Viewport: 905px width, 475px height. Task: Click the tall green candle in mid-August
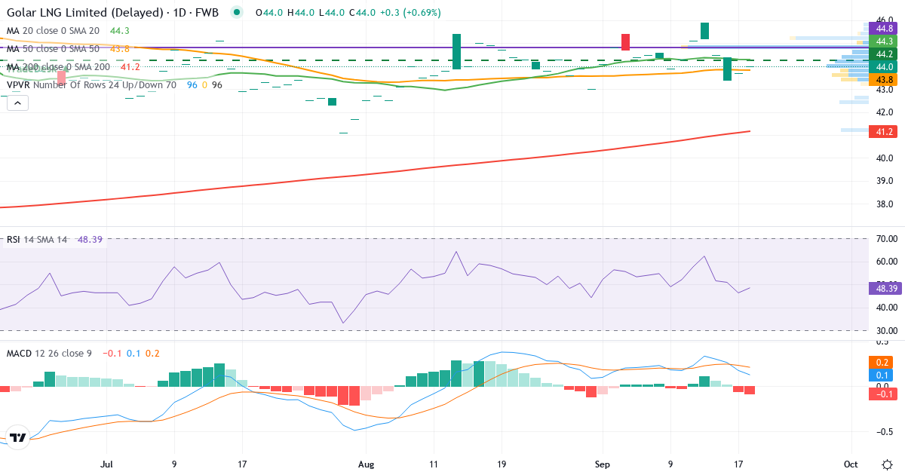coord(456,52)
